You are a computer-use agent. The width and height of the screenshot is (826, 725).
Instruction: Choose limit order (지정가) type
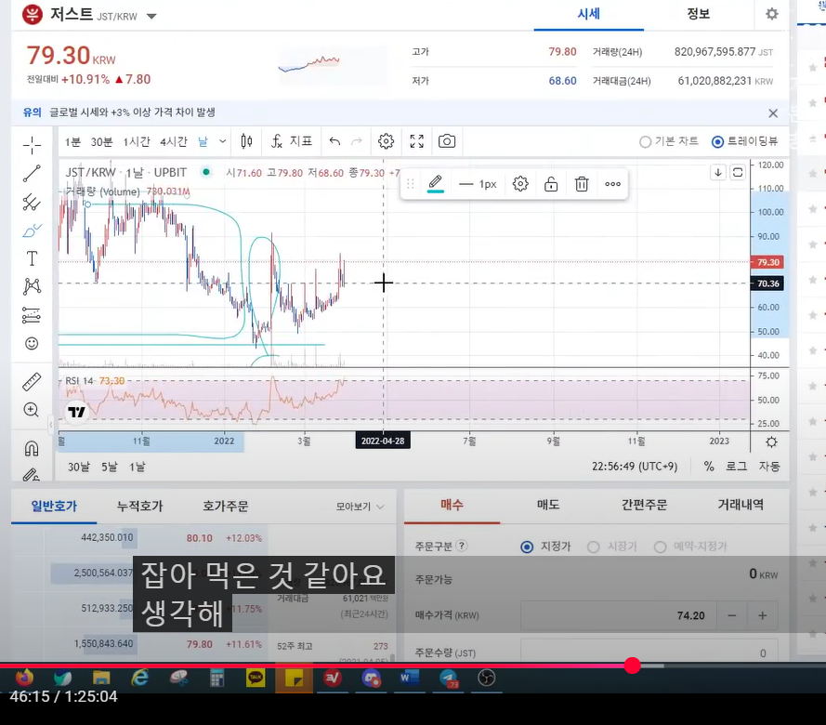tap(545, 547)
